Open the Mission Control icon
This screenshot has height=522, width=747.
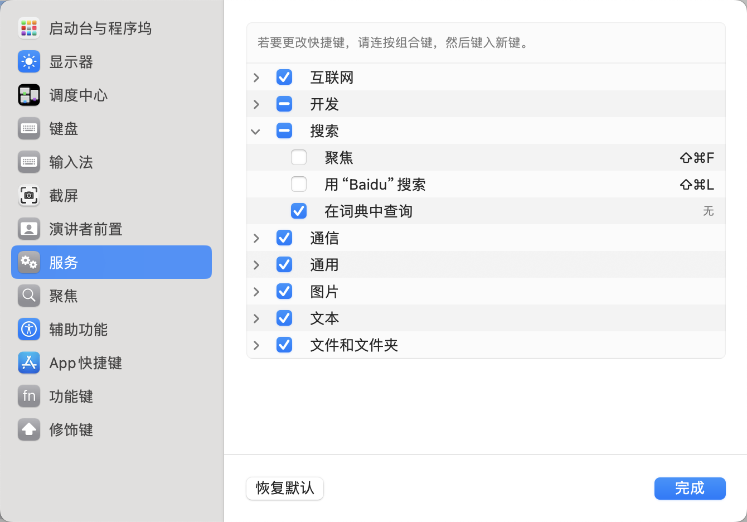pos(29,95)
